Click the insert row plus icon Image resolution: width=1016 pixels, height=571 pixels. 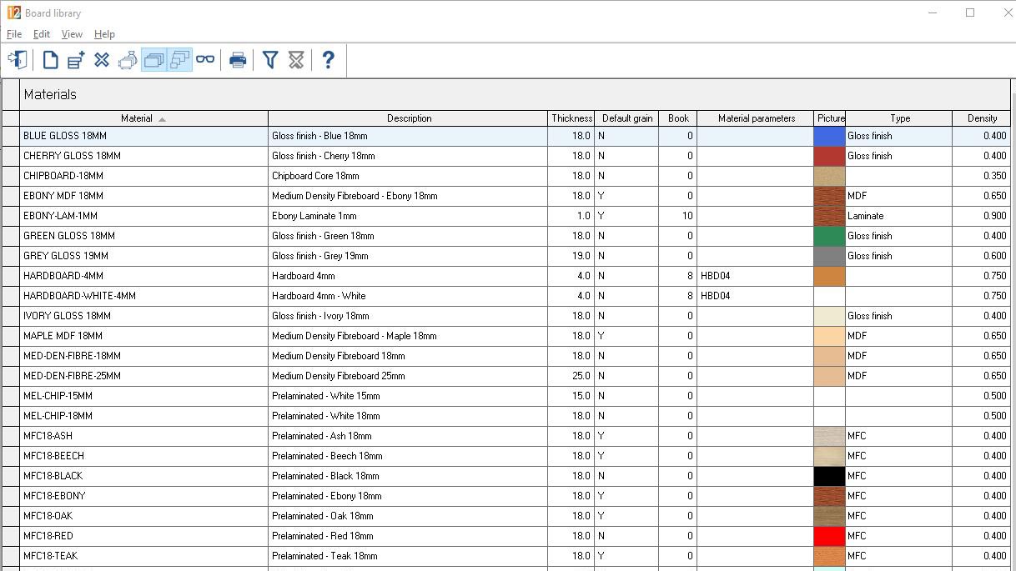76,60
